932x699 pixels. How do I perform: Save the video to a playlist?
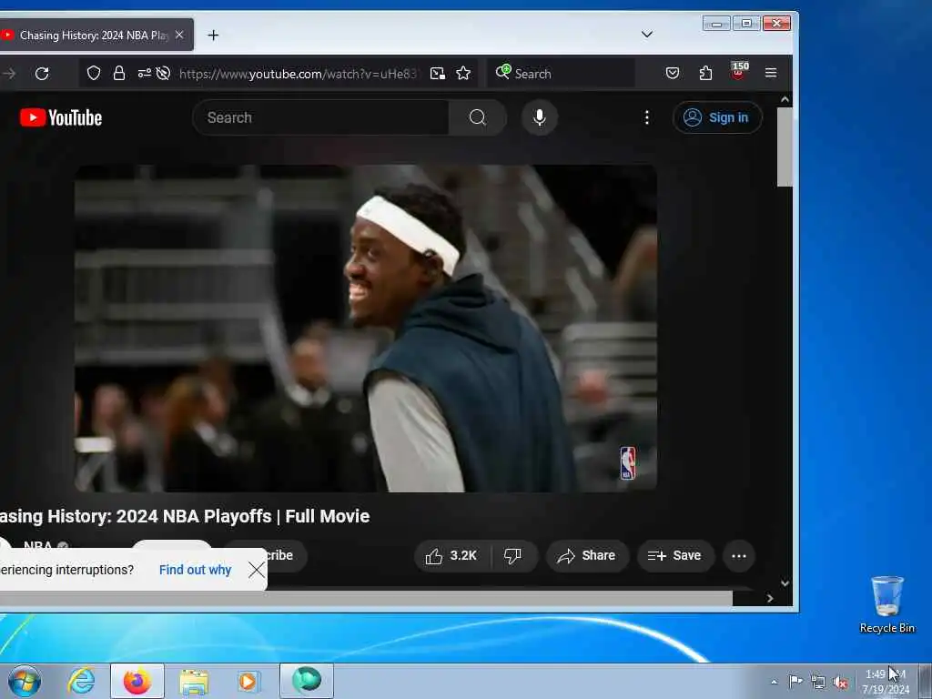point(675,556)
